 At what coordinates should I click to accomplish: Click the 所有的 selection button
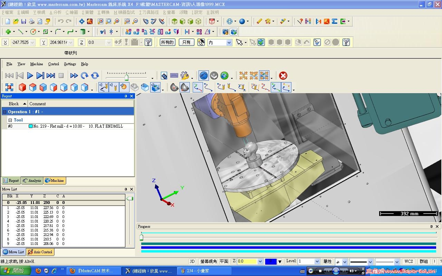[167, 42]
